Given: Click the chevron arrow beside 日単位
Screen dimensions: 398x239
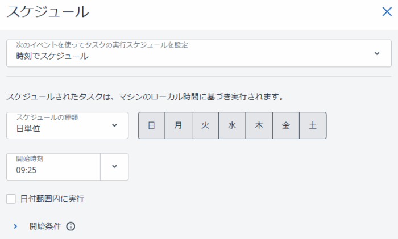Looking at the screenshot, I should (114, 125).
